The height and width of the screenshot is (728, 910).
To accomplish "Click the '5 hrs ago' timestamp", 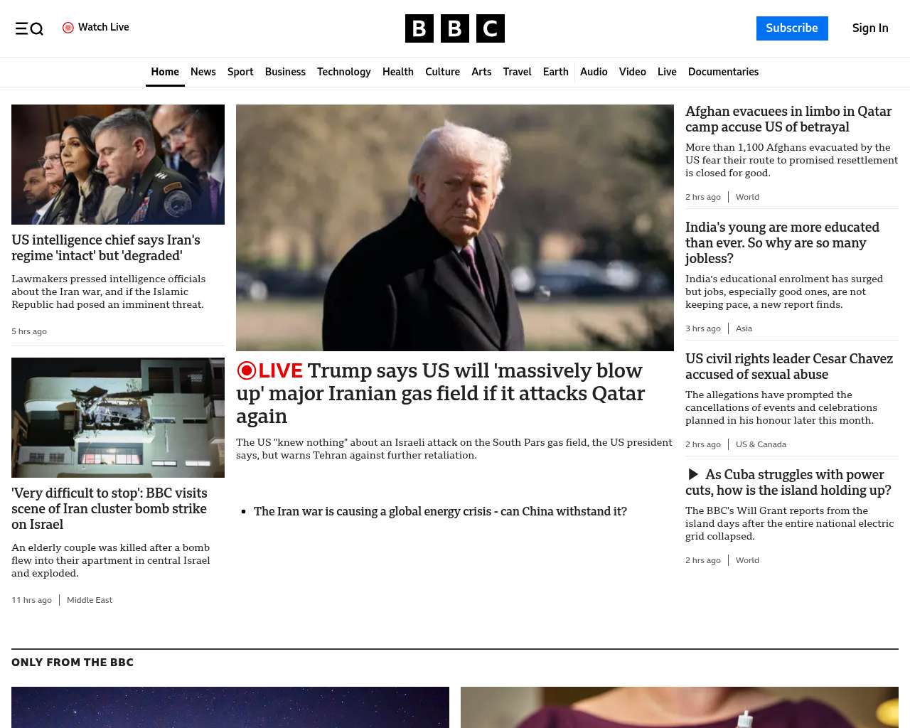I will pyautogui.click(x=29, y=331).
